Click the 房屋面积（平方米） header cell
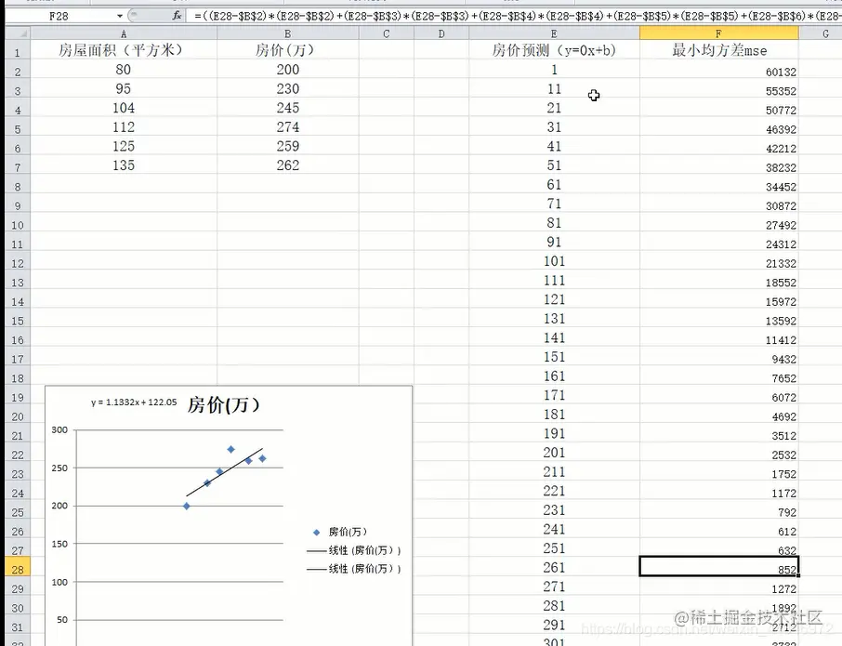The width and height of the screenshot is (842, 646). click(124, 50)
